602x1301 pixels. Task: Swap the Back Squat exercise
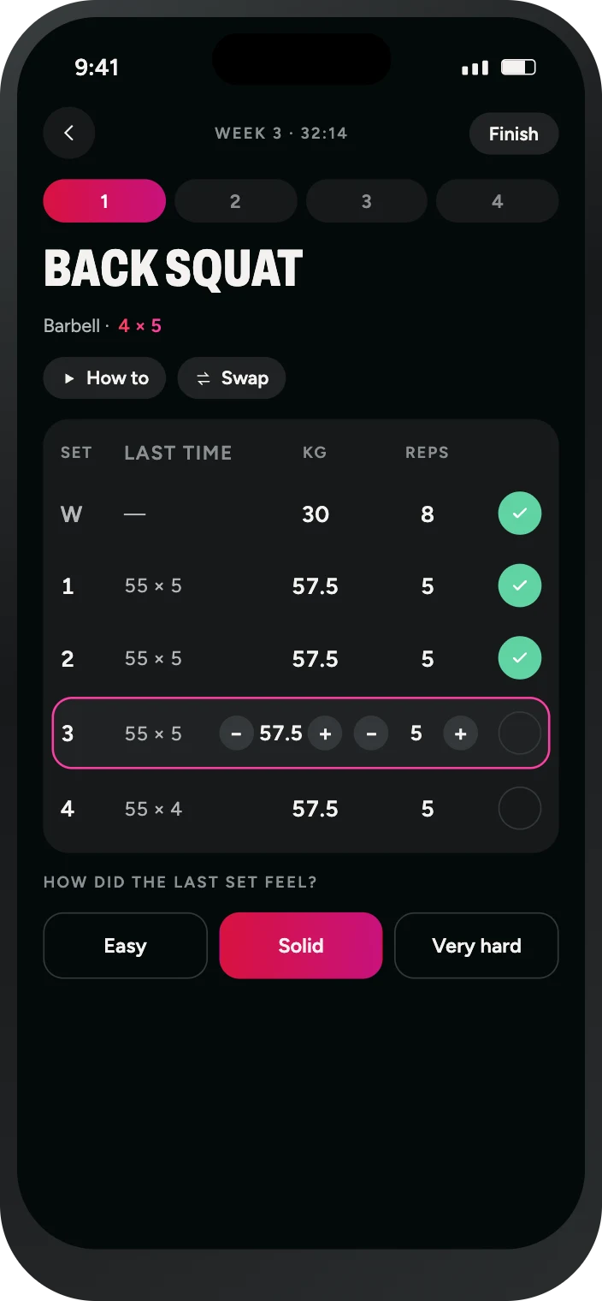click(232, 378)
